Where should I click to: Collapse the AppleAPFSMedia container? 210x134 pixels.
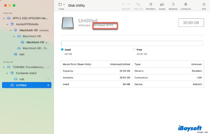(x=7, y=24)
